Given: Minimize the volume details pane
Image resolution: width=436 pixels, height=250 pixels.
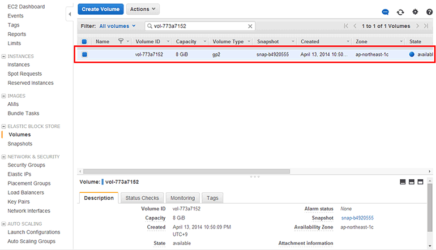Looking at the screenshot, I should coord(403,182).
